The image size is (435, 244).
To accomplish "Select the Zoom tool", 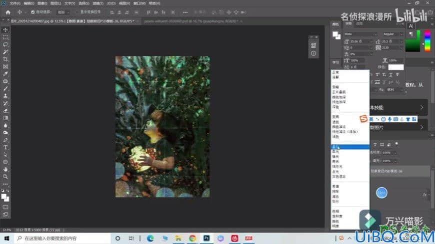I will 5,177.
